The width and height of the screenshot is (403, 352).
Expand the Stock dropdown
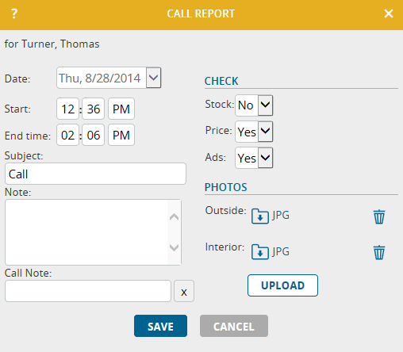tap(265, 105)
